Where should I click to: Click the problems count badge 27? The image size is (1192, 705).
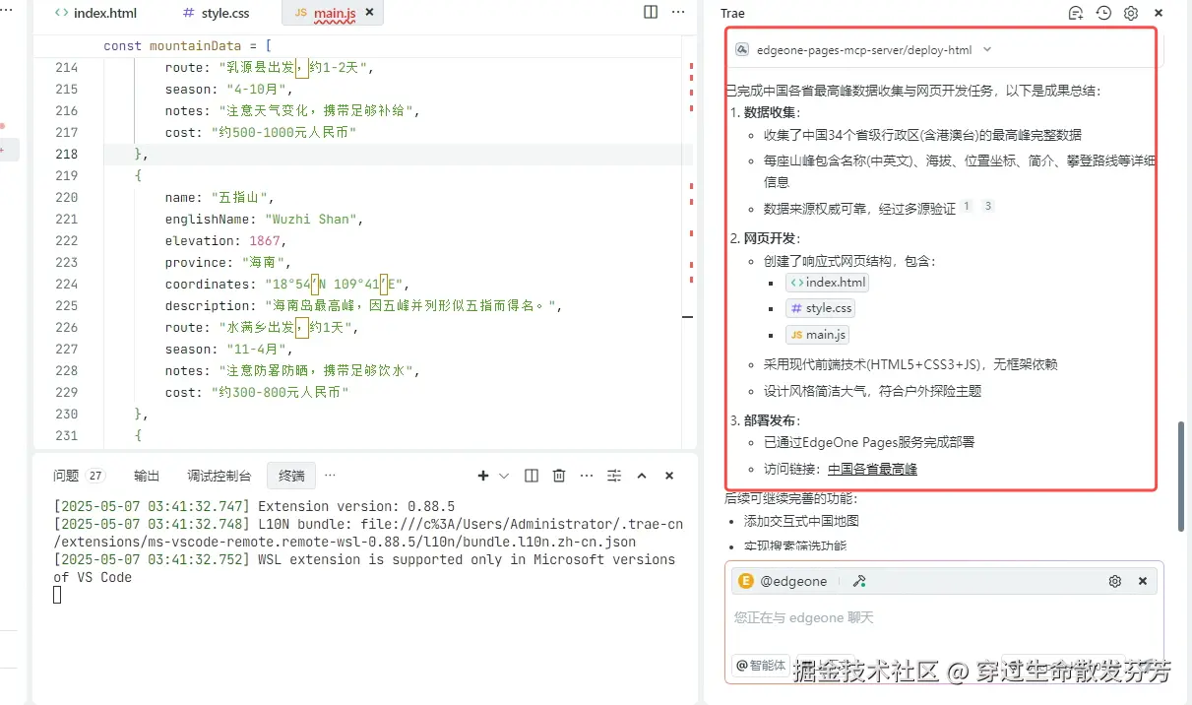(95, 476)
